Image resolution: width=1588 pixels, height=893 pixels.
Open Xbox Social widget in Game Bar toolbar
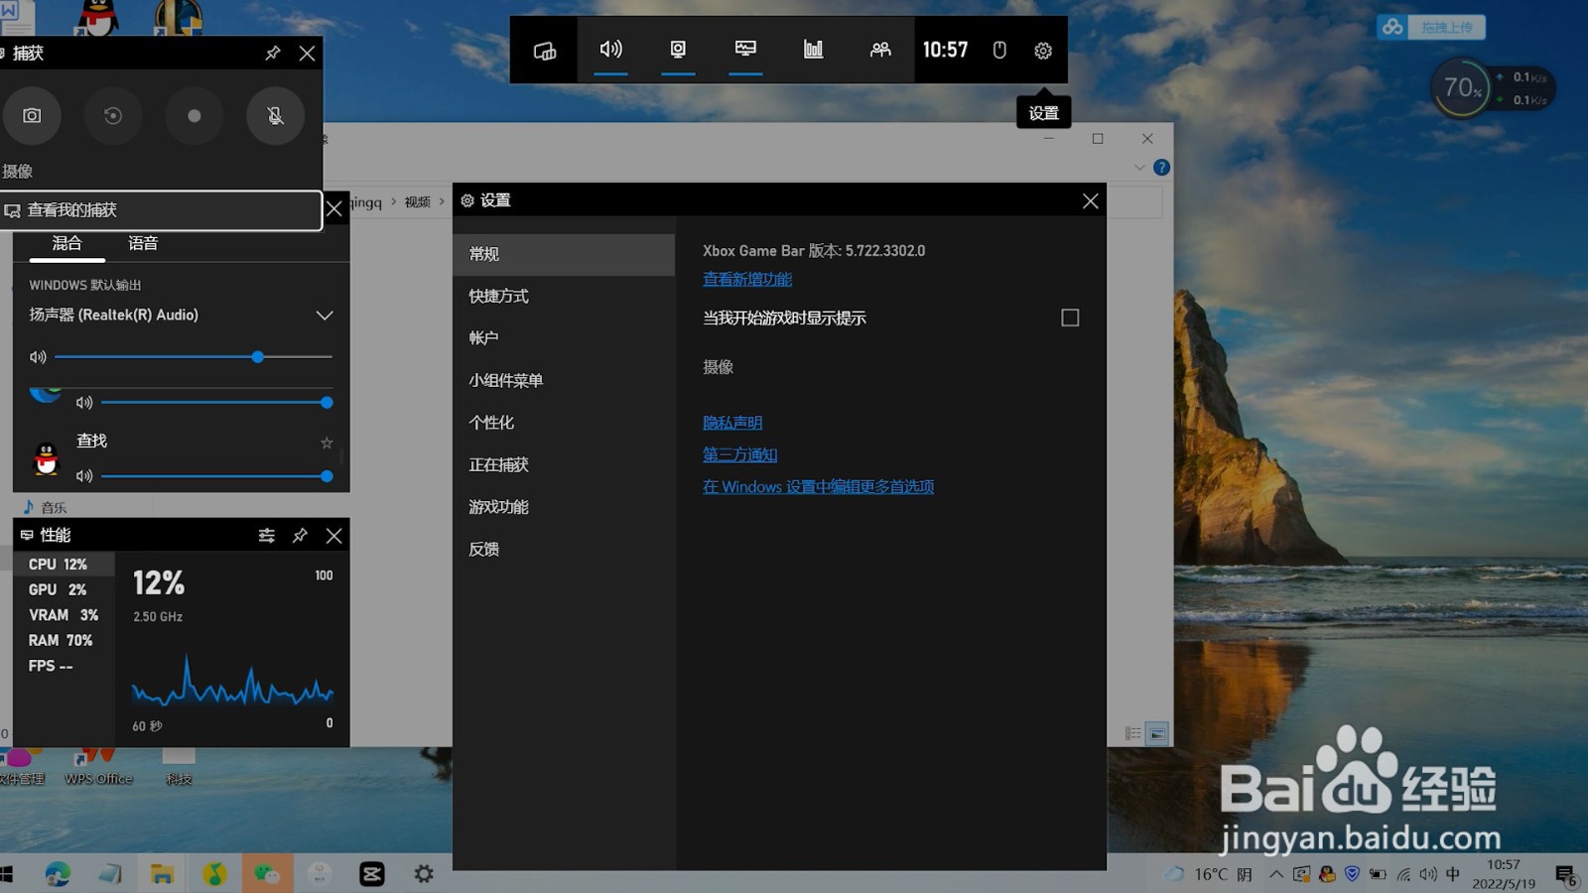pos(880,50)
